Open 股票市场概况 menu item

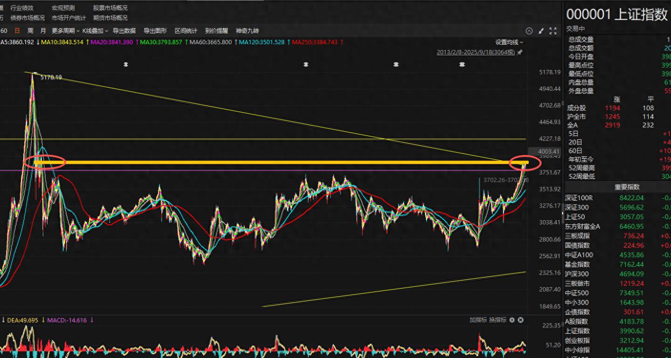(110, 8)
